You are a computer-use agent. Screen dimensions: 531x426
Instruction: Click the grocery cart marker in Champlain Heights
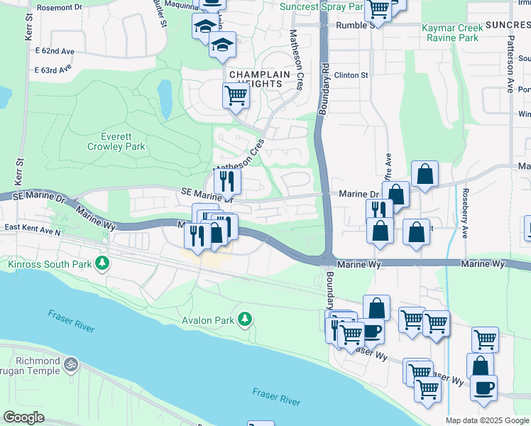click(236, 95)
